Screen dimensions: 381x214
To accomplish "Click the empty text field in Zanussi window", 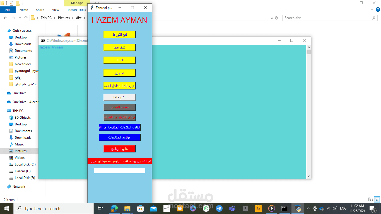I will (120, 171).
